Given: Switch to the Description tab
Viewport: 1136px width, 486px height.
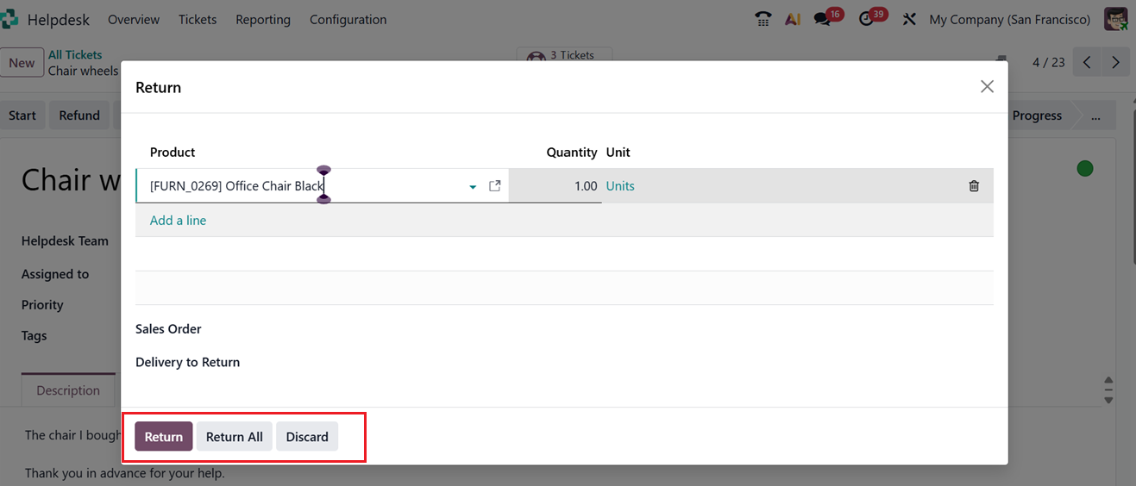Looking at the screenshot, I should (68, 390).
